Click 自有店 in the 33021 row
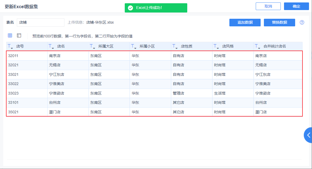Screen dimensions: 312x169 [x=179, y=74]
